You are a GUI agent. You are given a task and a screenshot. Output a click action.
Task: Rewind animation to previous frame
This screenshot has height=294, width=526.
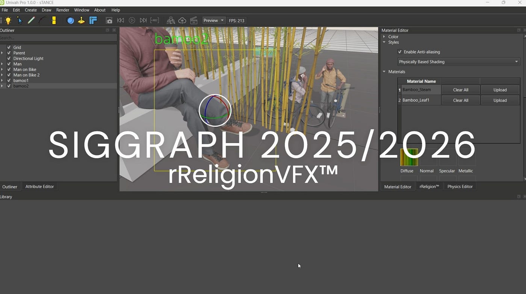coord(121,21)
